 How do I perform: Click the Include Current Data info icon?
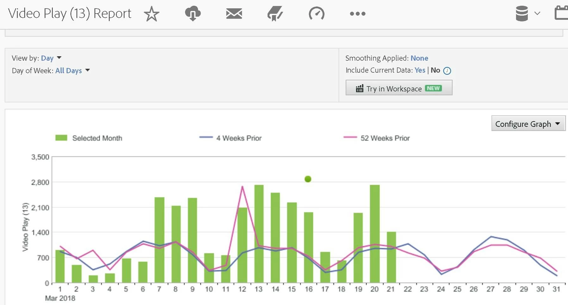coord(447,71)
